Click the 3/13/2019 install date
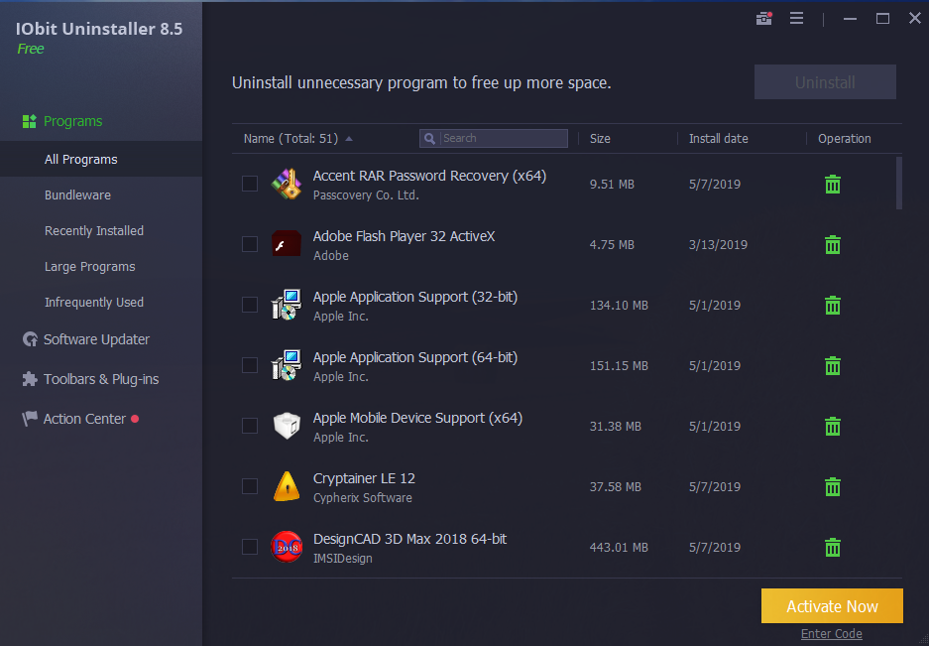Image resolution: width=929 pixels, height=646 pixels. pyautogui.click(x=718, y=245)
